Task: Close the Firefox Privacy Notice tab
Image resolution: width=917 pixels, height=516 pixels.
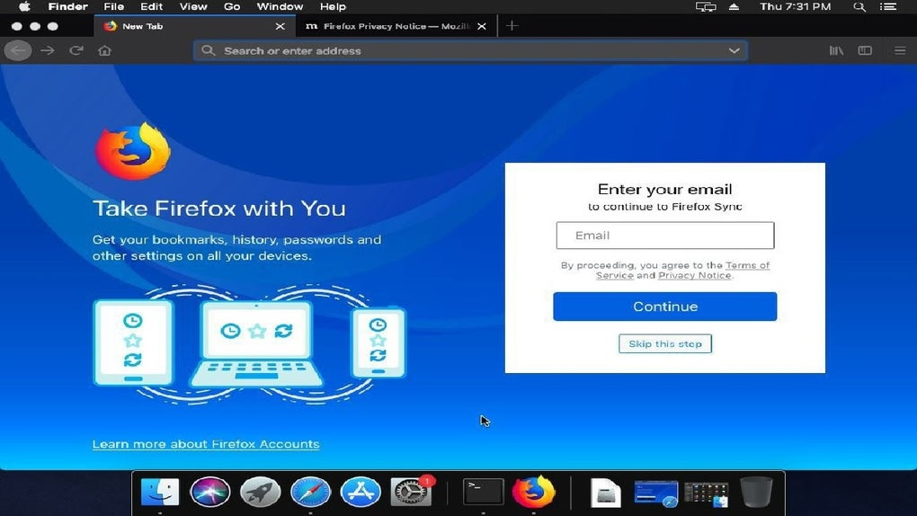Action: pyautogui.click(x=481, y=26)
